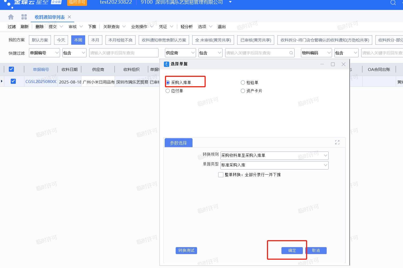Enable 整单转换 checkbox

[221, 175]
